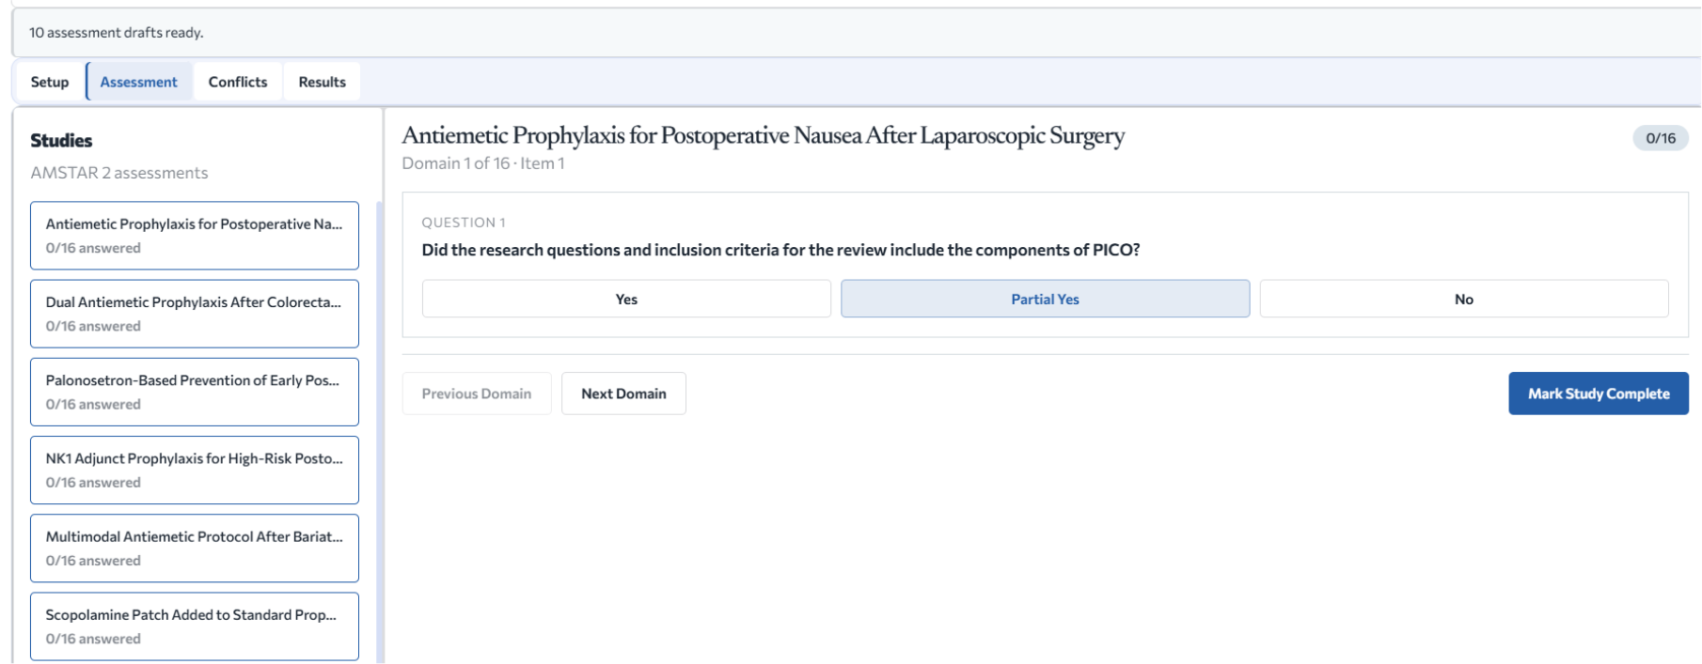This screenshot has height=664, width=1702.
Task: Open the Conflicts tab
Action: click(x=238, y=82)
